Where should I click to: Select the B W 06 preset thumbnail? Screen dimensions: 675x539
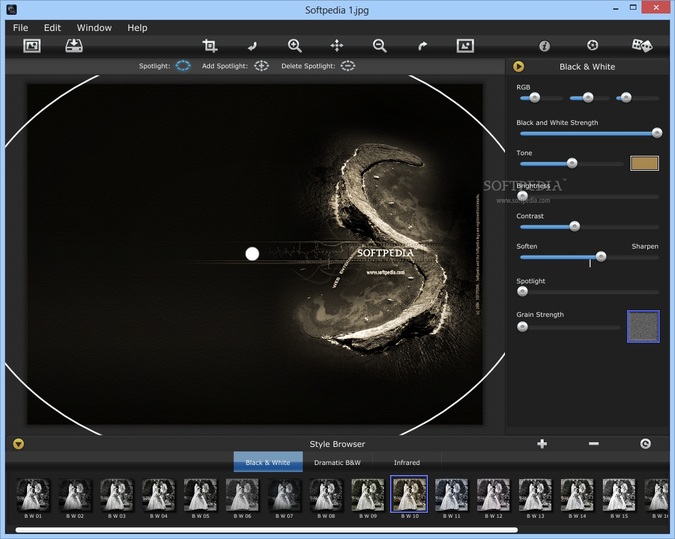pos(242,495)
